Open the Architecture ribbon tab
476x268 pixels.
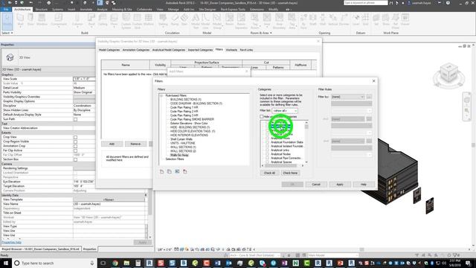[22, 10]
